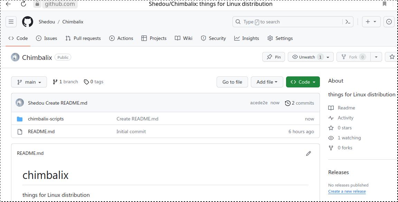Expand the Fork options arrow
The height and width of the screenshot is (202, 398).
click(376, 57)
